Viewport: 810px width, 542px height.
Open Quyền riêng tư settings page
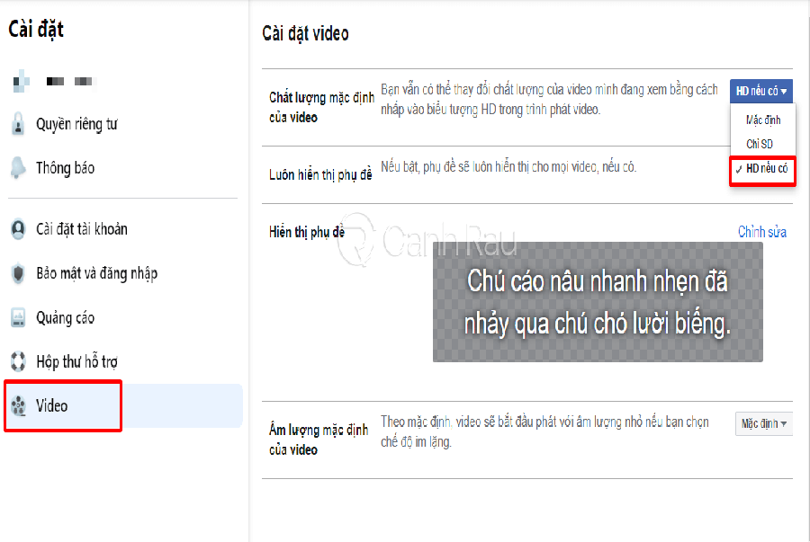[76, 125]
